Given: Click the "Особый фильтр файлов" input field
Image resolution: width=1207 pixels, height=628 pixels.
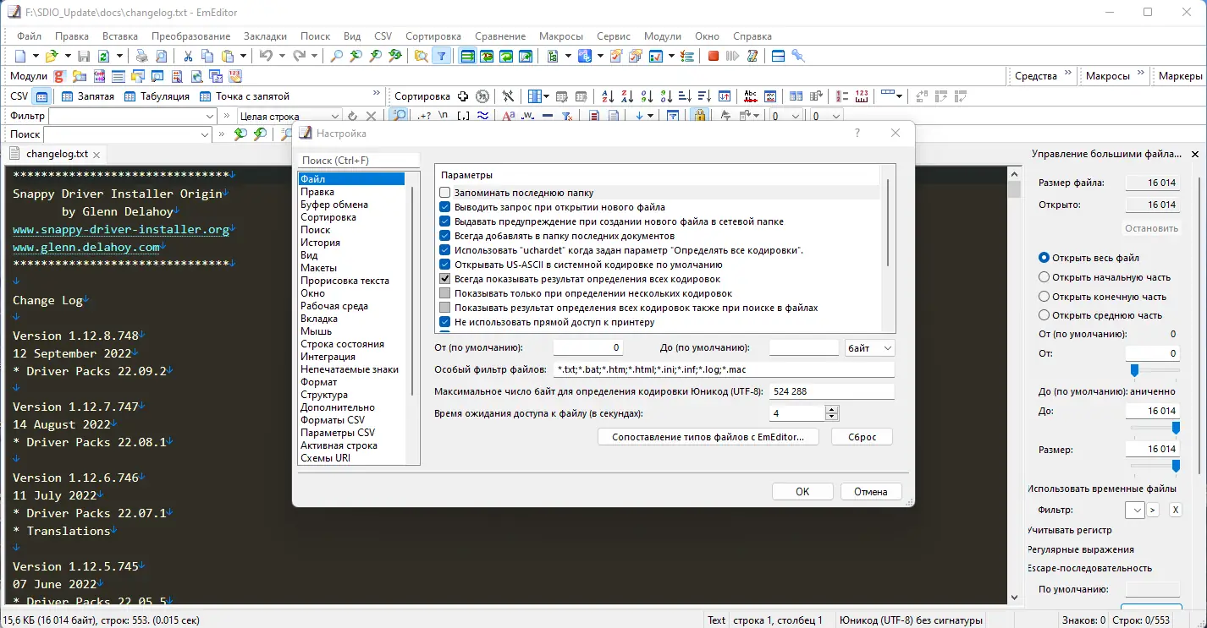Looking at the screenshot, I should pyautogui.click(x=723, y=370).
